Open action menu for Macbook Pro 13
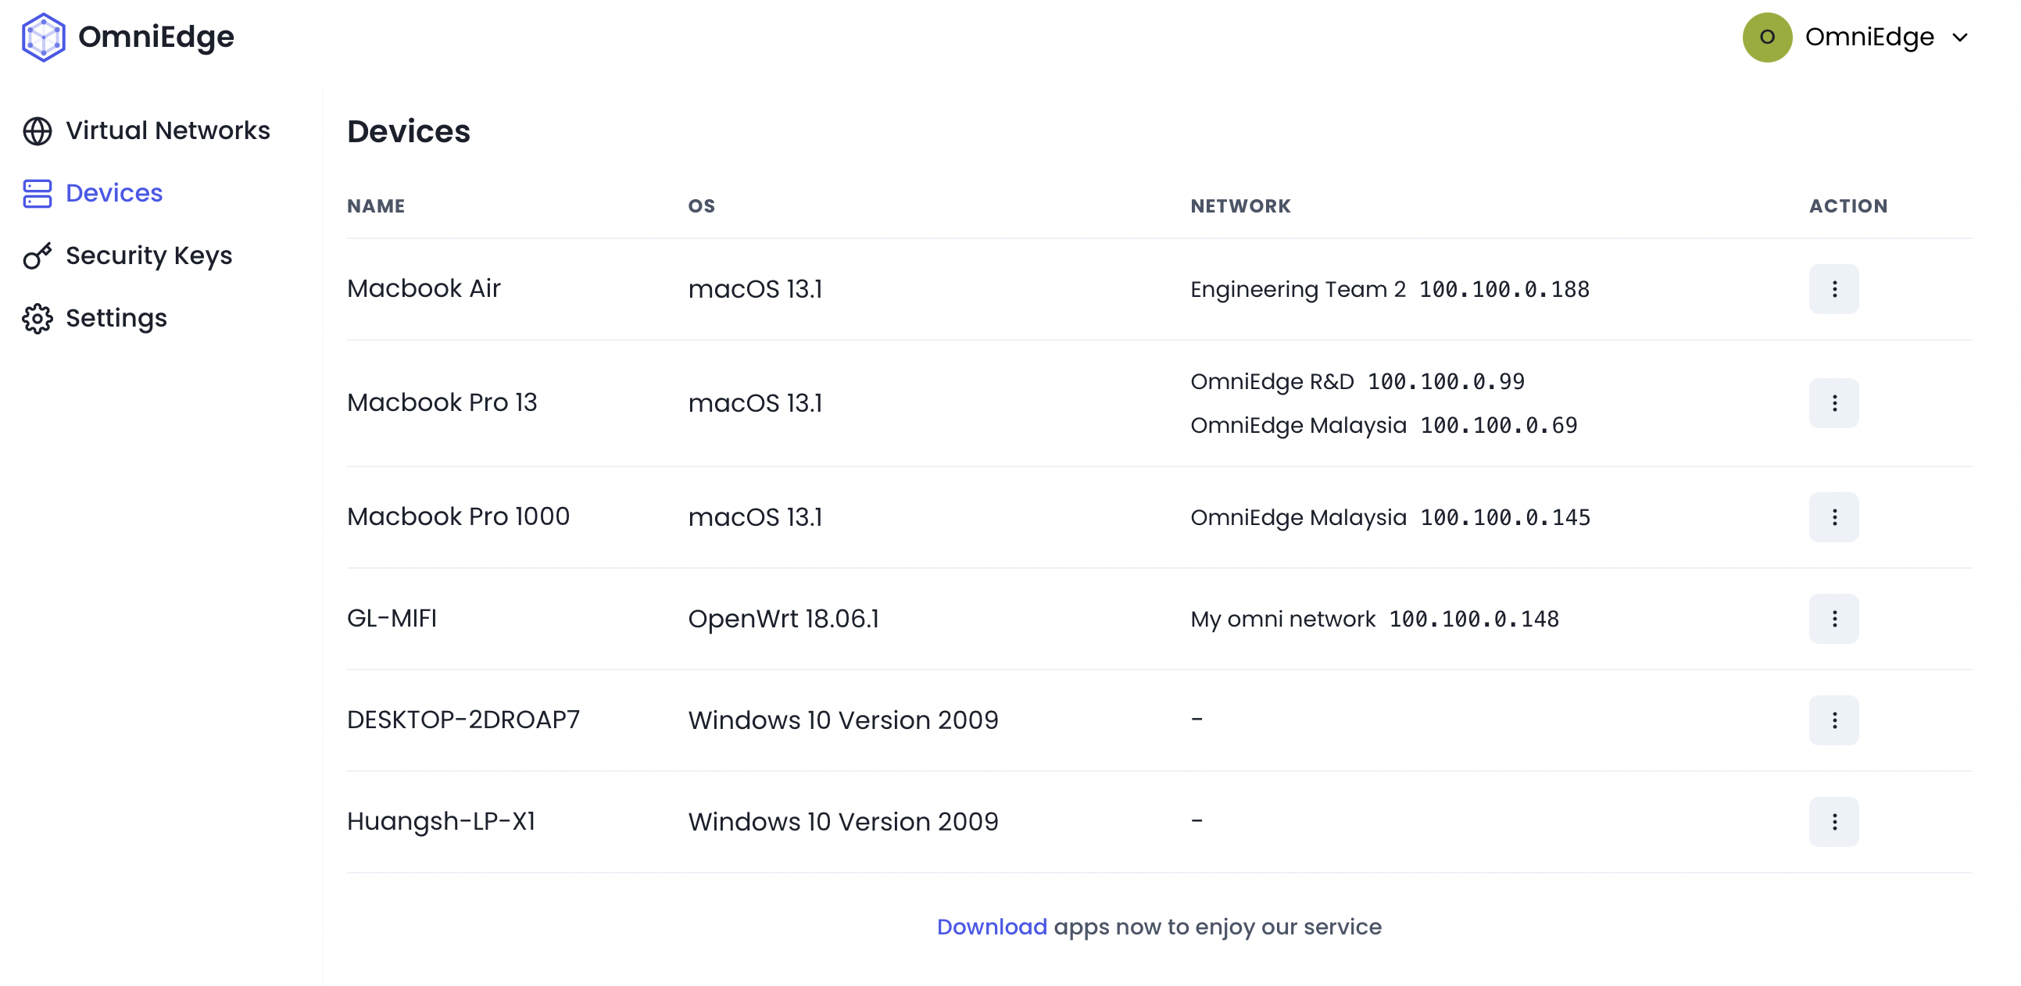This screenshot has height=986, width=2021. coord(1833,403)
